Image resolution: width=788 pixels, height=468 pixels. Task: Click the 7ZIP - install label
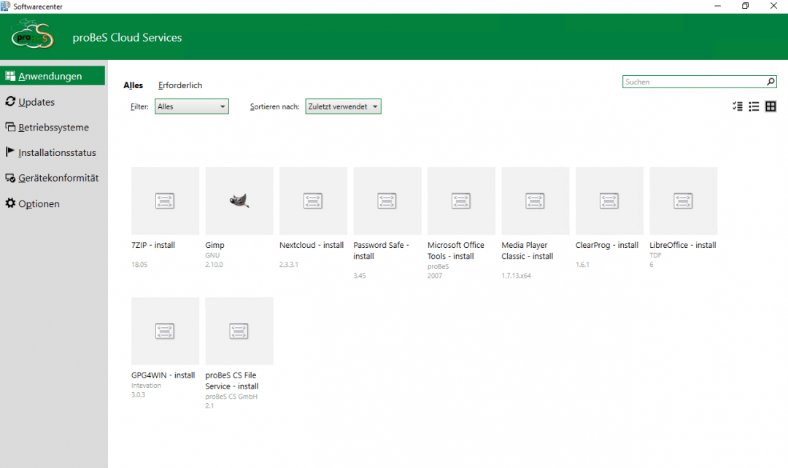coord(153,245)
